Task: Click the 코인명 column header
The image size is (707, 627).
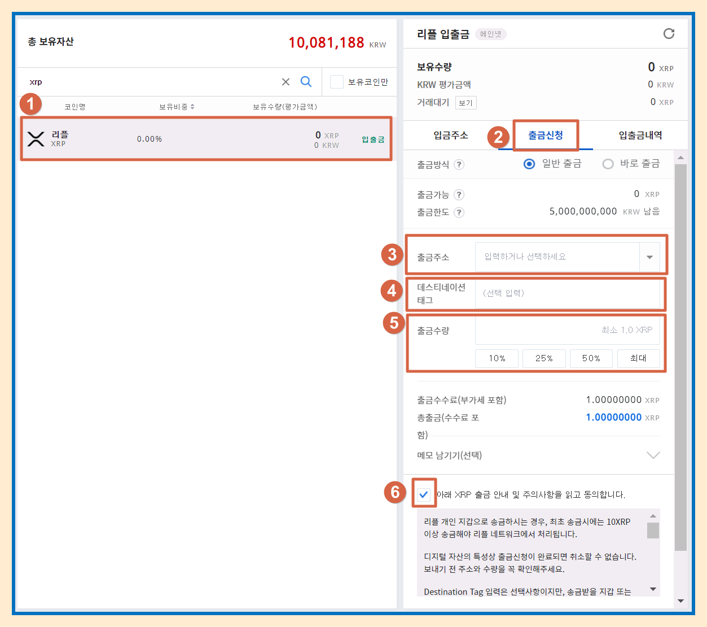Action: pos(75,107)
